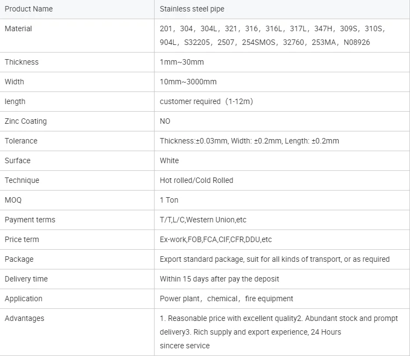Select the "Stainless steel pipe" value cell
Image resolution: width=410 pixels, height=356 pixels.
point(192,9)
